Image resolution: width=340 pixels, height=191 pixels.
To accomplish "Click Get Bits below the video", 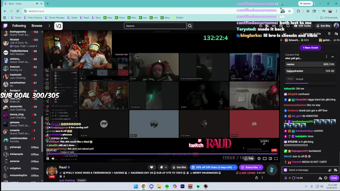I will click(x=179, y=167).
